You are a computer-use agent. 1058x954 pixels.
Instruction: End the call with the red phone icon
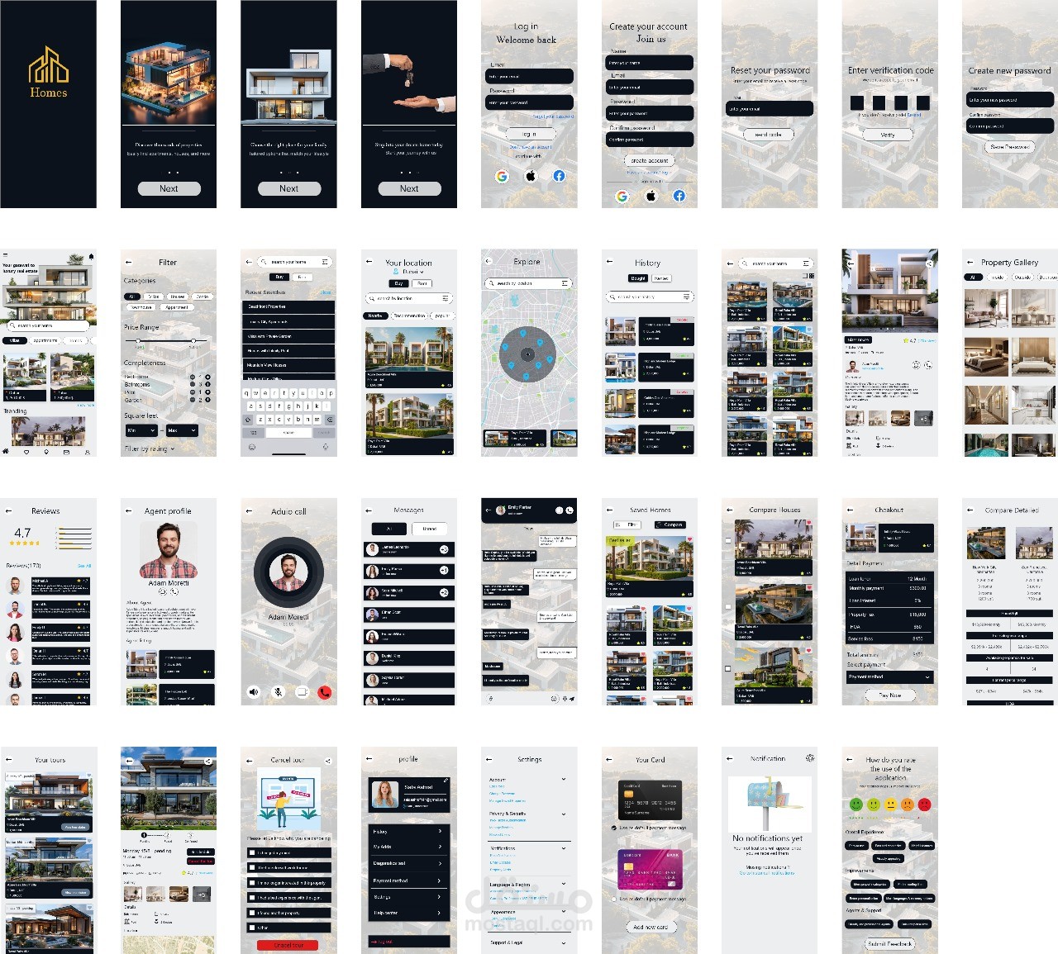[x=325, y=692]
